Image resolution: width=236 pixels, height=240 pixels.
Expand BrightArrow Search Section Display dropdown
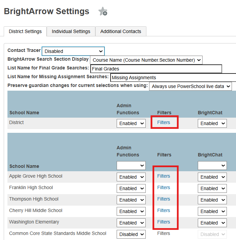click(146, 60)
